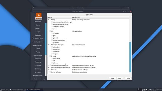162x91 pixels.
Task: Click the pin button of ArcoLinux Installer window
Action: [x=123, y=12]
